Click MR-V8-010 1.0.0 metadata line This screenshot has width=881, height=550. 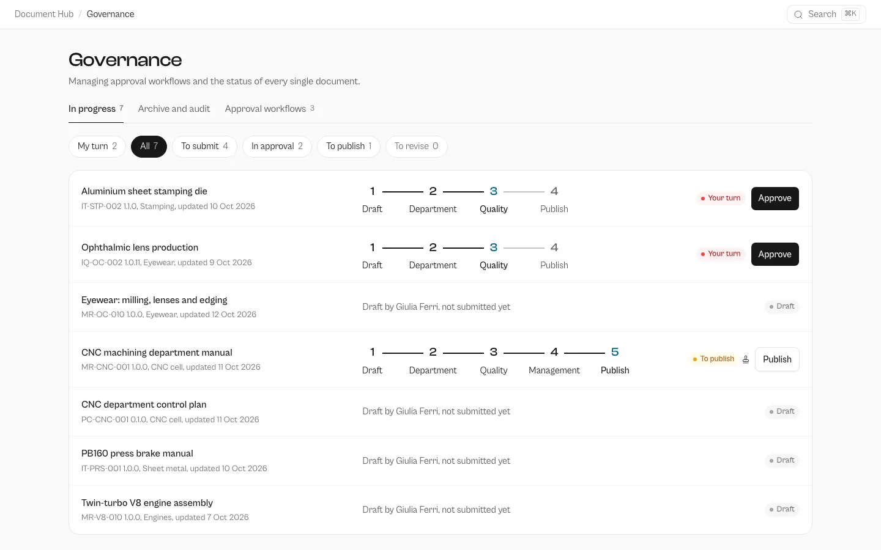[x=165, y=518]
